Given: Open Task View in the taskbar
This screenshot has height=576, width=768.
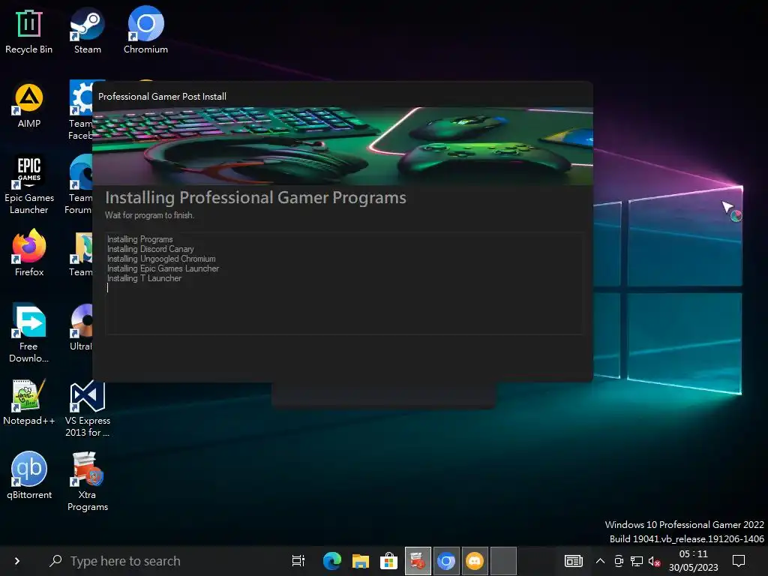Looking at the screenshot, I should pos(298,561).
